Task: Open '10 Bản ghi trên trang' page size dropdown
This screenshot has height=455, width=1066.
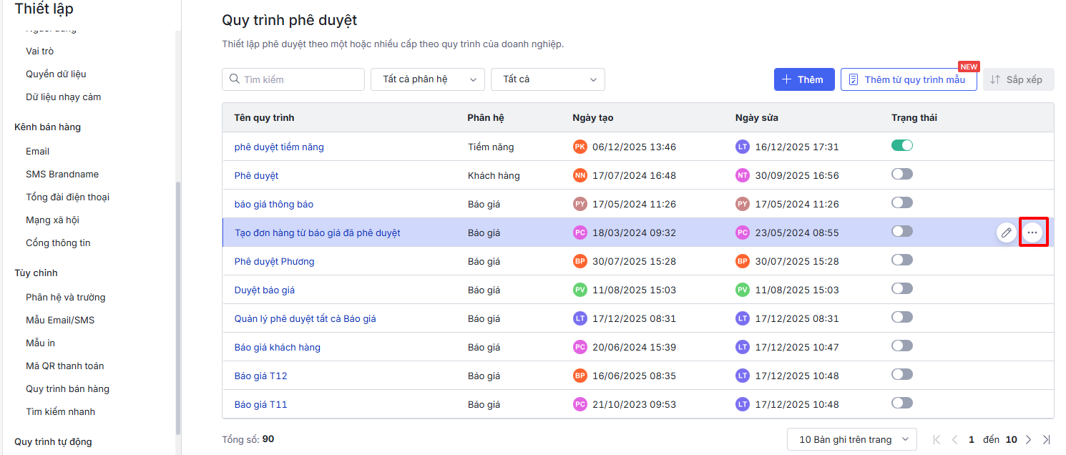Action: pos(851,439)
